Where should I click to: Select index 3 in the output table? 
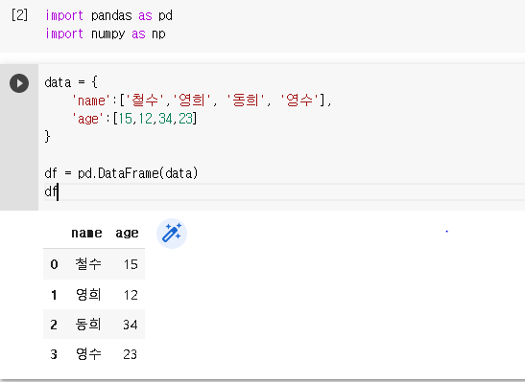point(54,354)
